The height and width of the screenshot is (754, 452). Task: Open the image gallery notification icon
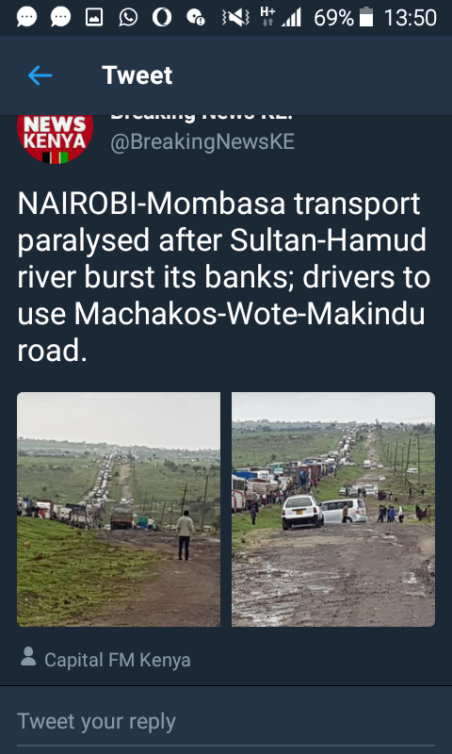[x=94, y=18]
